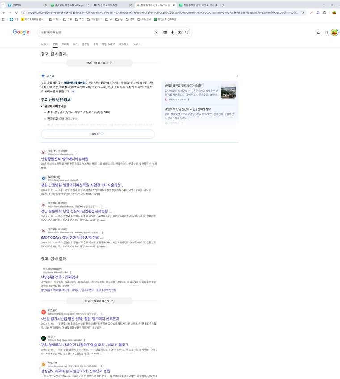Select the 뉴스 search tab
The height and width of the screenshot is (379, 340).
coord(76,44)
